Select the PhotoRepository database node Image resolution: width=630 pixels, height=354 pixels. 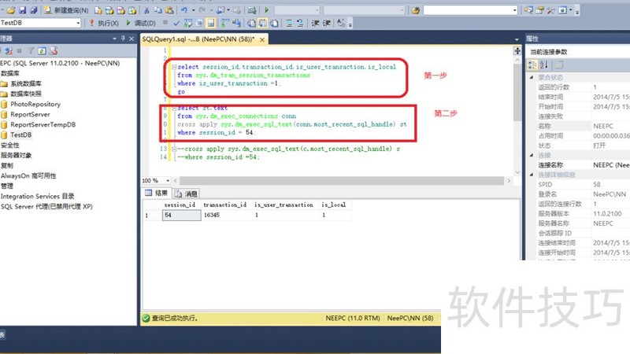coord(35,104)
